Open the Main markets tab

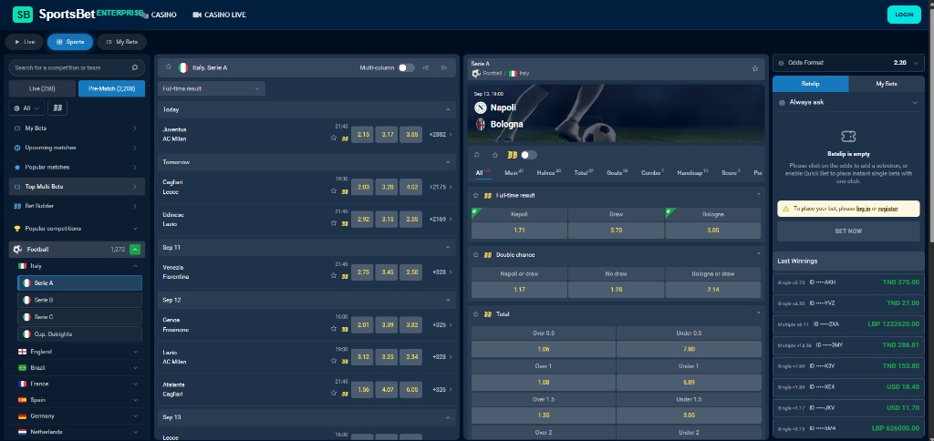tap(514, 172)
